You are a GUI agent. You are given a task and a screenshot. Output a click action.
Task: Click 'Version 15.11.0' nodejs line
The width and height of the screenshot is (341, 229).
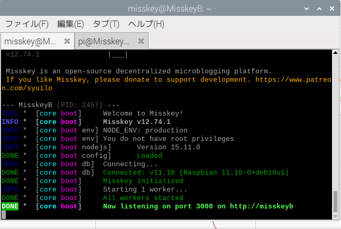click(168, 147)
